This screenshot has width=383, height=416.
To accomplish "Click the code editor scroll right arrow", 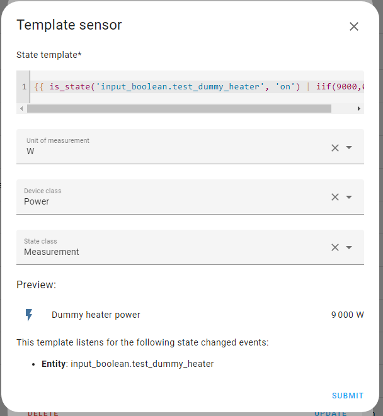I will [359, 108].
